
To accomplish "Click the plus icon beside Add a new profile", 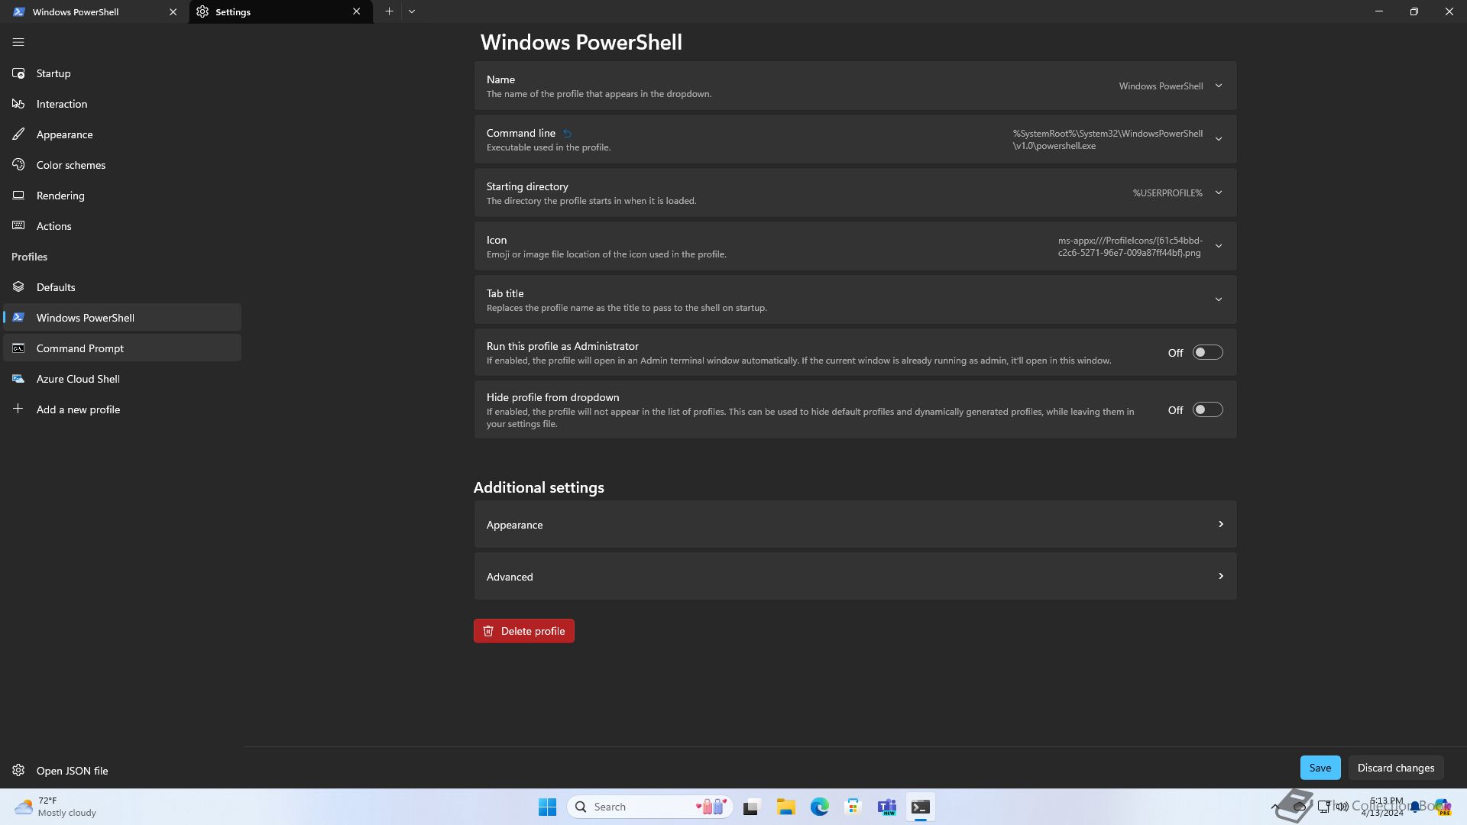I will [x=18, y=409].
